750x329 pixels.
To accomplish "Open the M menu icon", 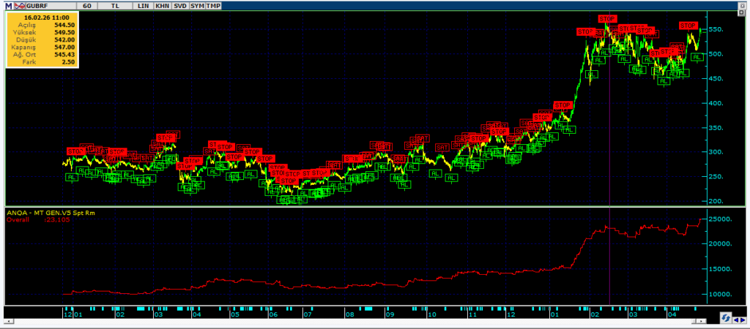I will pyautogui.click(x=9, y=6).
